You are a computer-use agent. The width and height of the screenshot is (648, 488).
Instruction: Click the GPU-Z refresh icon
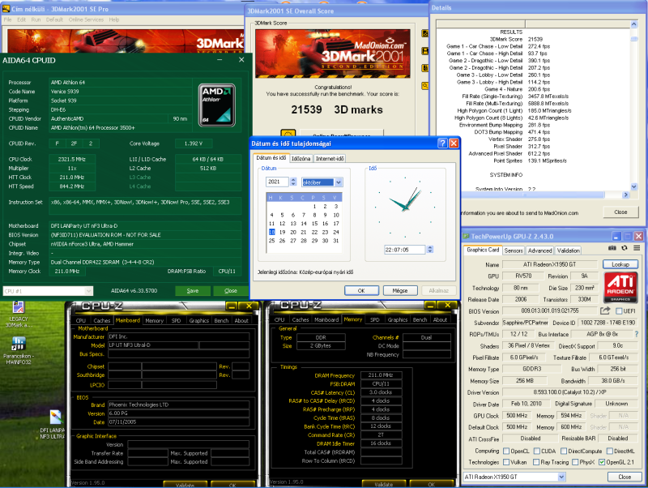click(625, 248)
